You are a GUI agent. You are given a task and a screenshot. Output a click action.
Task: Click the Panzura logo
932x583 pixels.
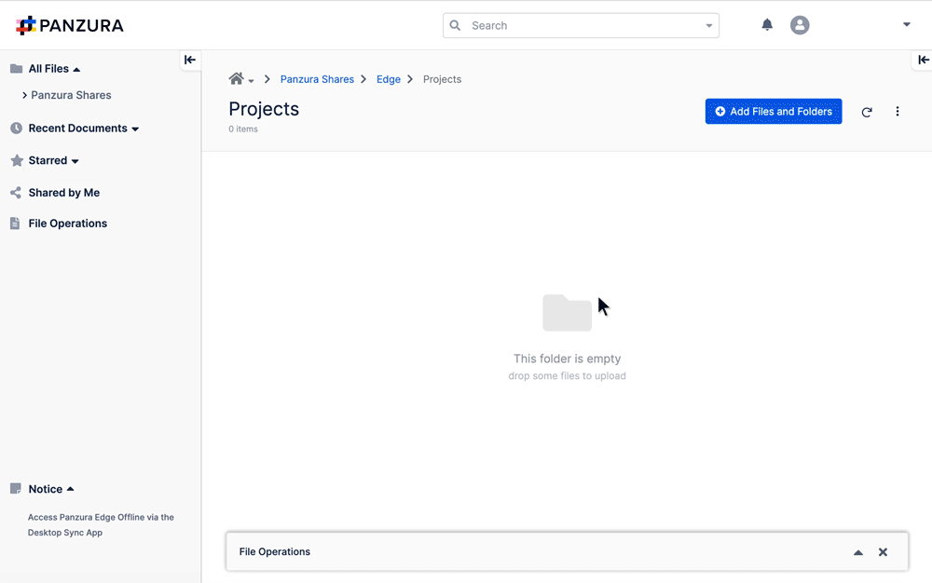[x=70, y=25]
